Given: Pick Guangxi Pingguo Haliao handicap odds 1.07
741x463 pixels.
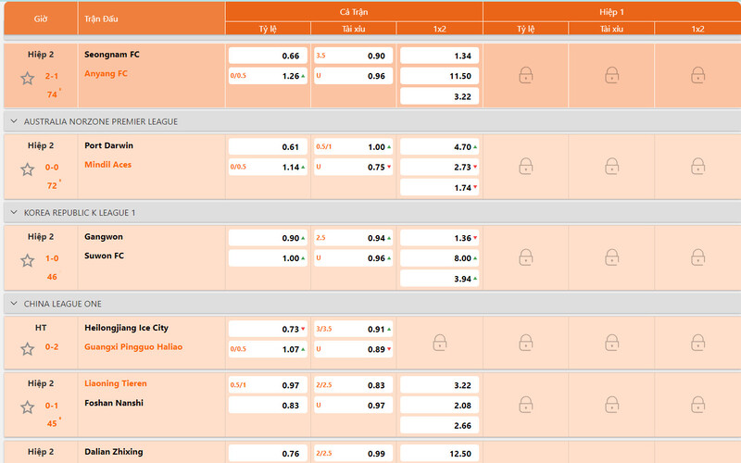Looking at the screenshot, I should [268, 350].
